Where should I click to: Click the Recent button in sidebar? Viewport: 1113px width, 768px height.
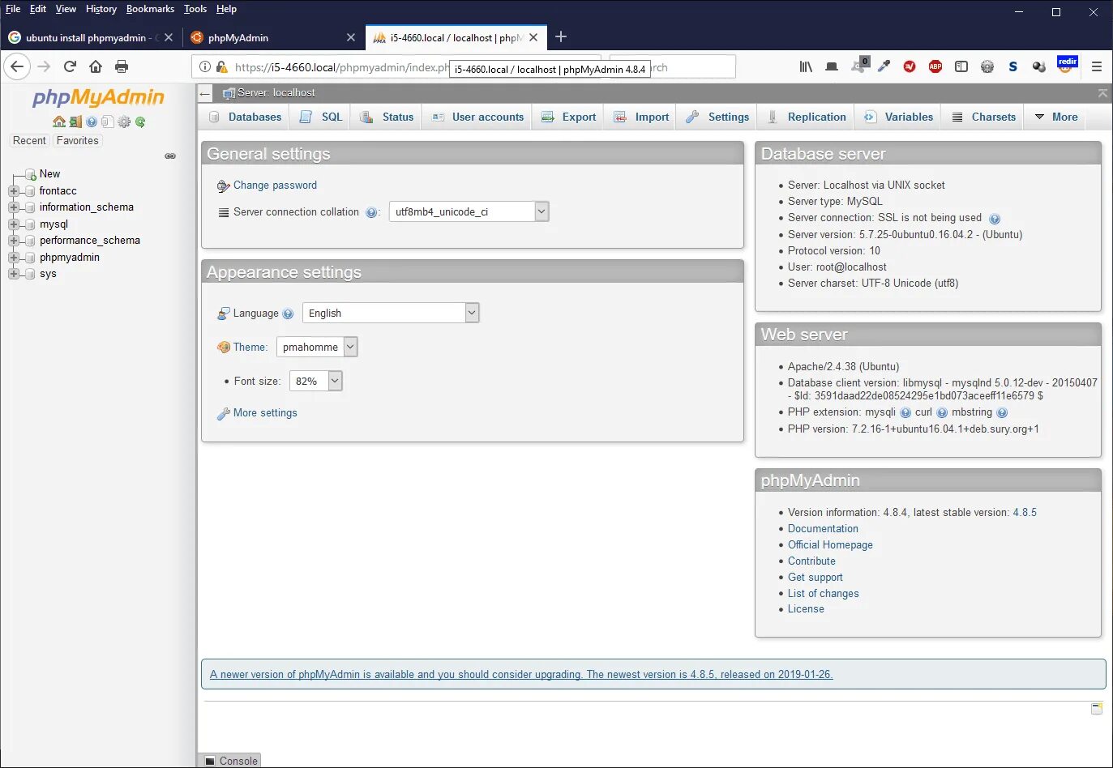click(29, 141)
